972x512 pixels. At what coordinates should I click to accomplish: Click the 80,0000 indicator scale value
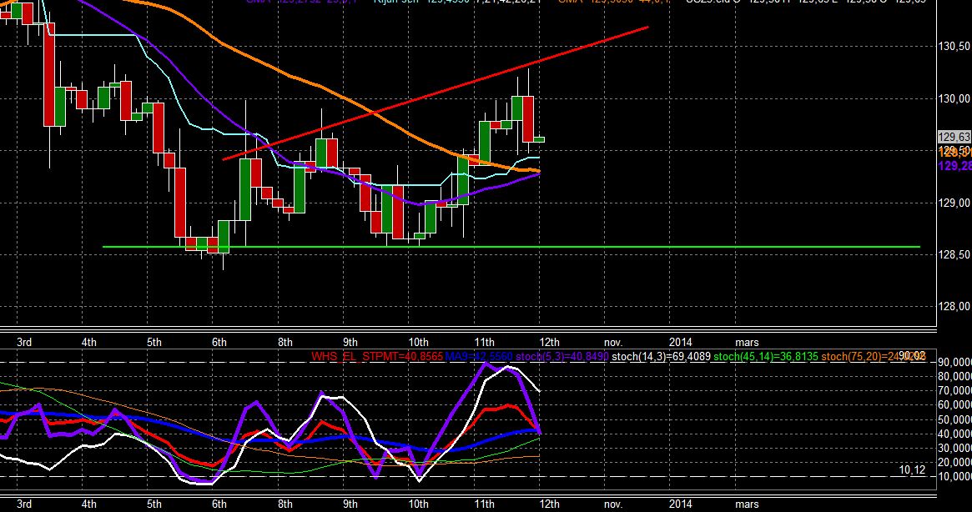point(955,376)
